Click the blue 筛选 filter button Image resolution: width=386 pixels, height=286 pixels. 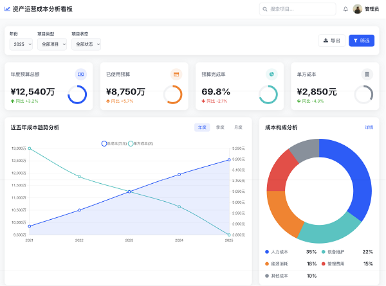tap(362, 40)
